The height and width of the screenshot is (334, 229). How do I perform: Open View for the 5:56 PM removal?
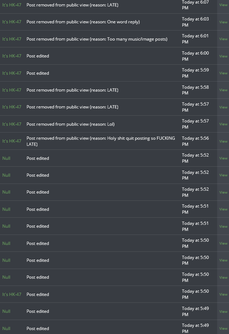click(223, 141)
